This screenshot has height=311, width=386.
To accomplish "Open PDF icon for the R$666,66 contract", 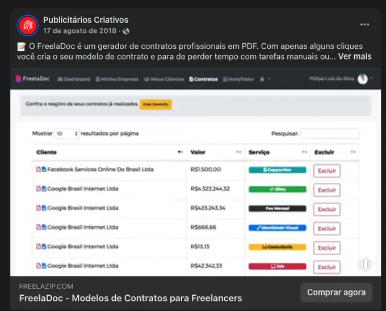I will click(39, 227).
